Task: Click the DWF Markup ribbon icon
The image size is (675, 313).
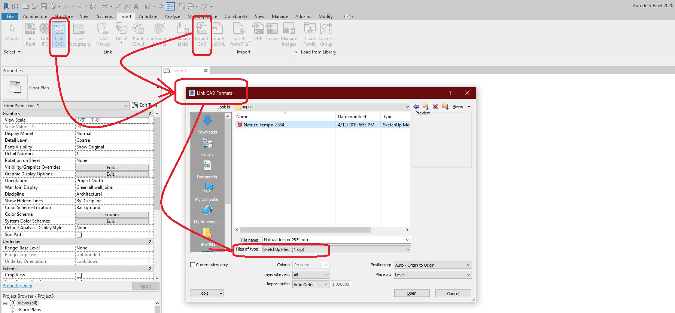Action: coord(103,34)
